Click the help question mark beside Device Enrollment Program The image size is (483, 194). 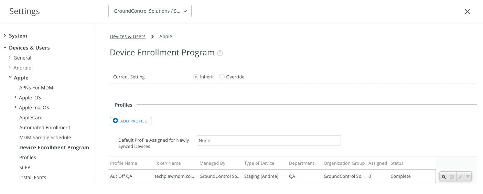tap(220, 53)
